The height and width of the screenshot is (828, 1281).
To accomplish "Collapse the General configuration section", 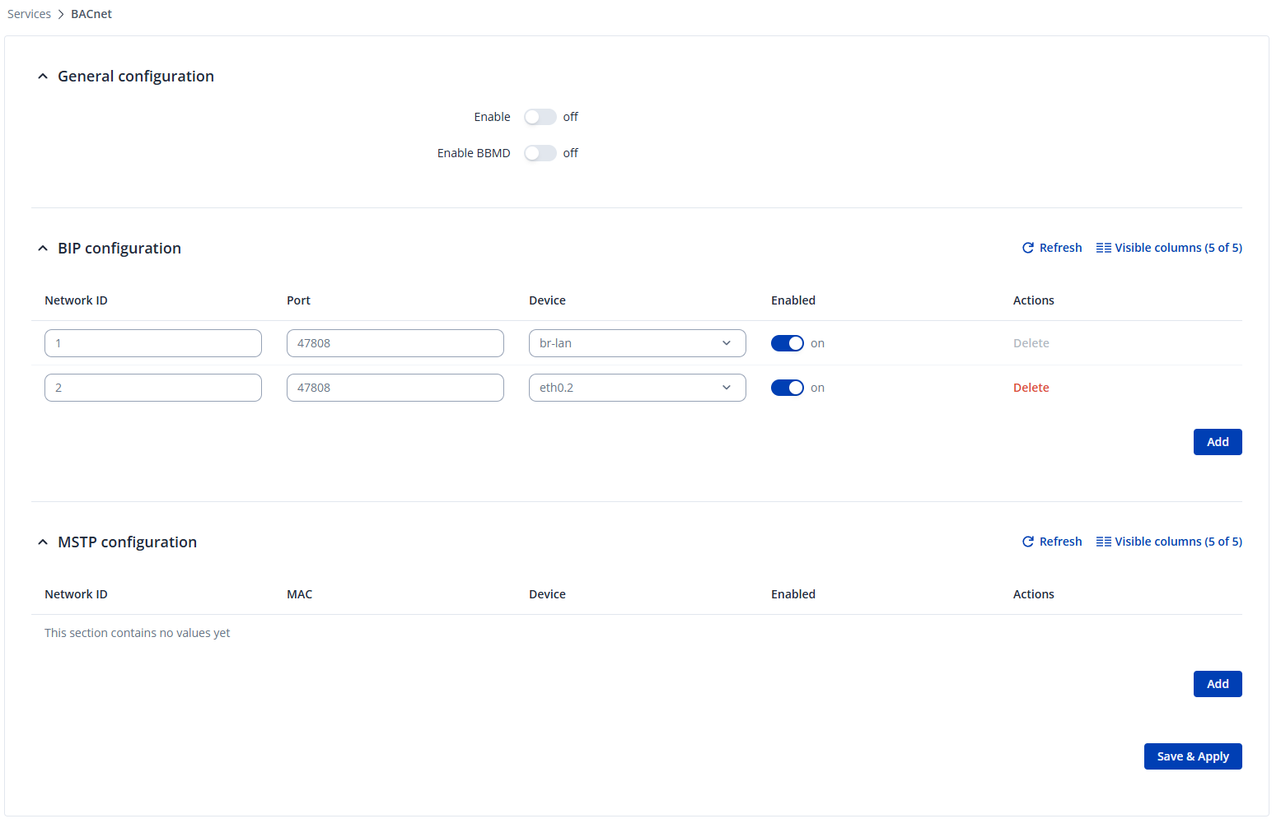I will point(43,77).
